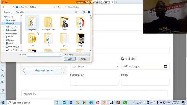Collapse the This PC tree node

3,17
